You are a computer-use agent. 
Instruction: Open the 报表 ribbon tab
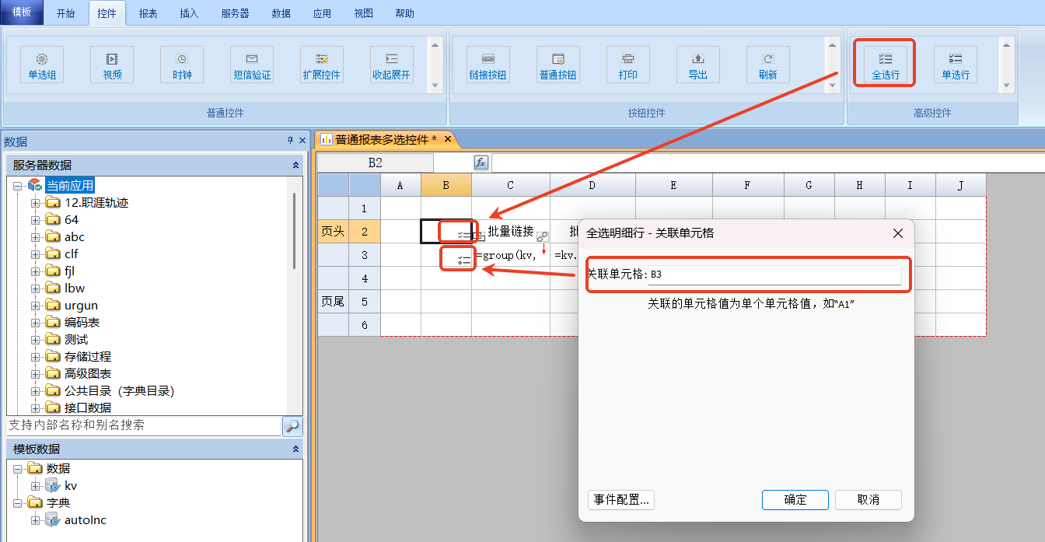click(x=148, y=13)
